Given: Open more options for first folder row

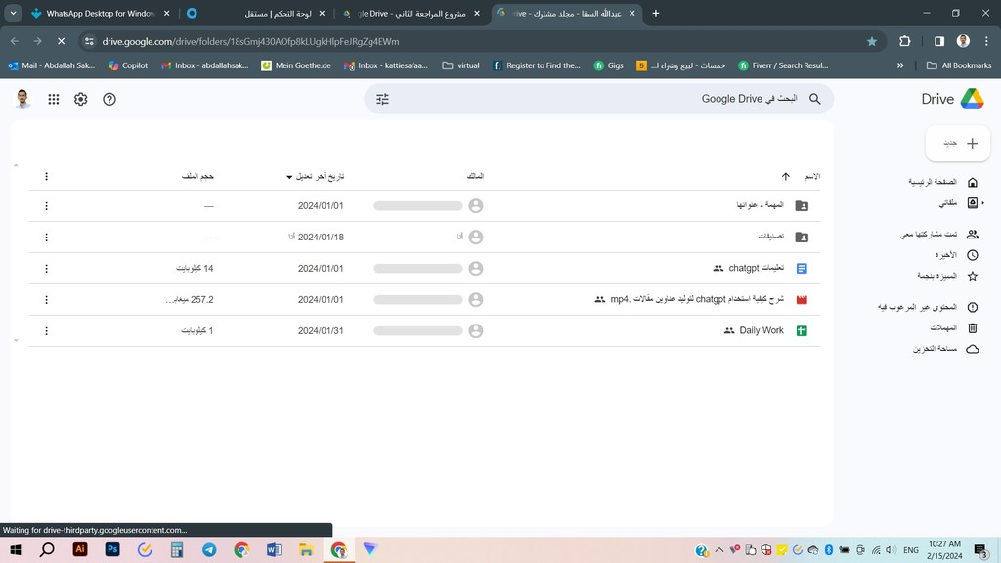Looking at the screenshot, I should pyautogui.click(x=46, y=206).
